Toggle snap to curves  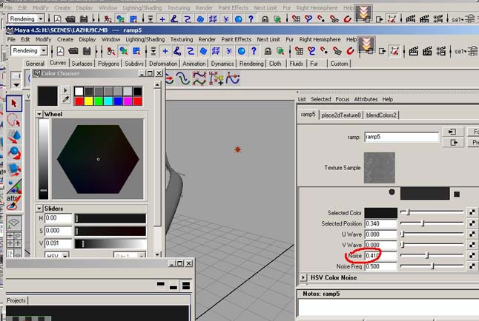pos(311,51)
